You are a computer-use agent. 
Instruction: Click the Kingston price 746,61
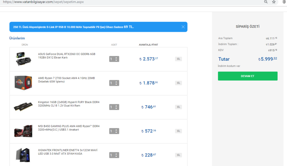click(x=148, y=107)
